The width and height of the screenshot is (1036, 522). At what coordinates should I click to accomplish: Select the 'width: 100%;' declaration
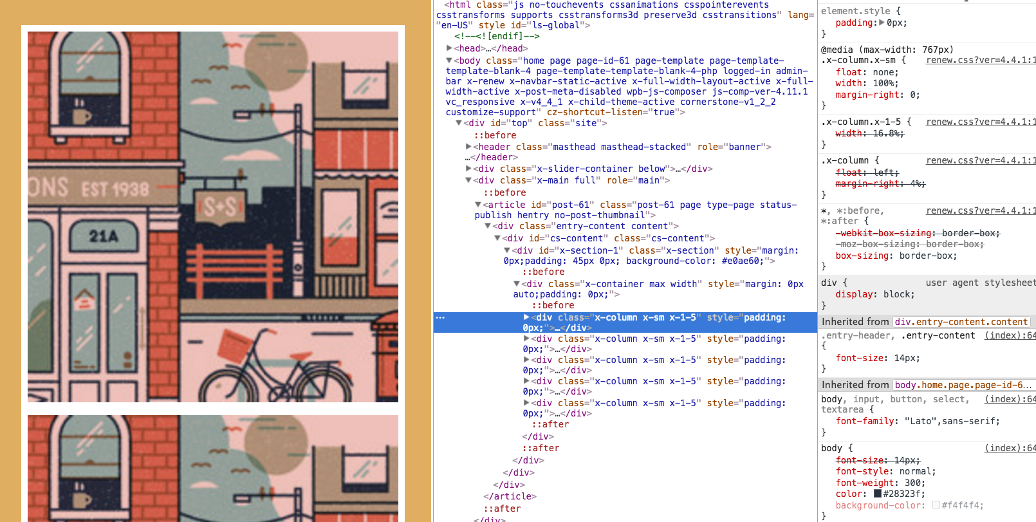(867, 83)
